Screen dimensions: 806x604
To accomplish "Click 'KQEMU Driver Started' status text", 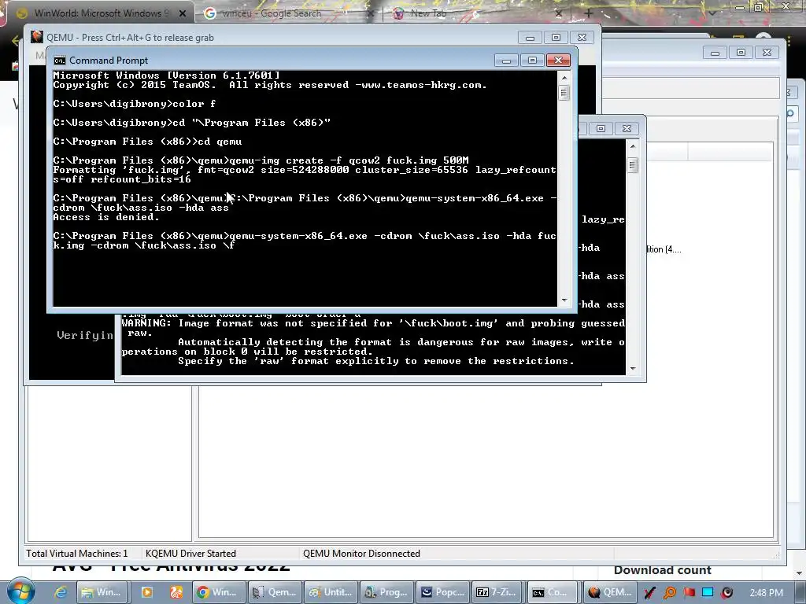I will [190, 554].
